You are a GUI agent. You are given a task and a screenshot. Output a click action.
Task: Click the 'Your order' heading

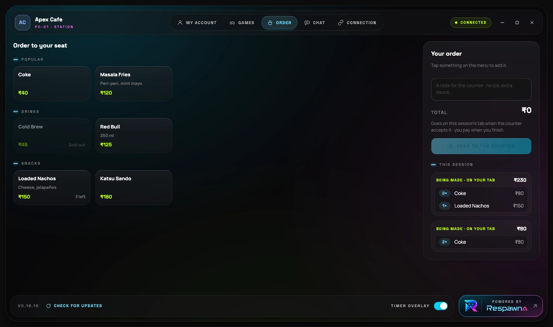click(446, 54)
